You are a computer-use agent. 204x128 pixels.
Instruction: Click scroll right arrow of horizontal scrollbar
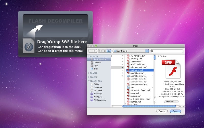click(x=183, y=106)
